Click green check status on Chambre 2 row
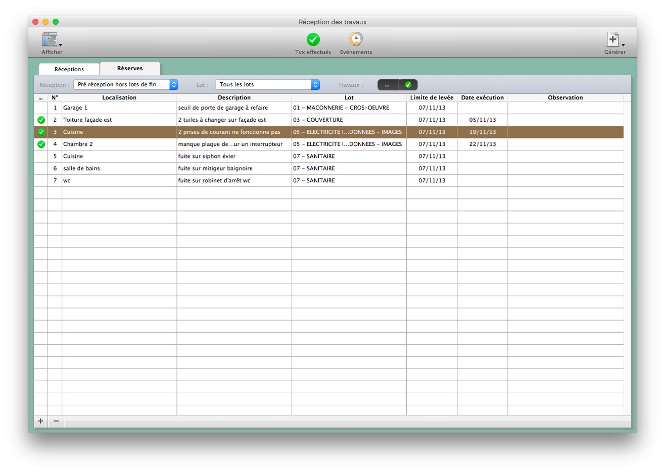The width and height of the screenshot is (665, 473). [41, 144]
